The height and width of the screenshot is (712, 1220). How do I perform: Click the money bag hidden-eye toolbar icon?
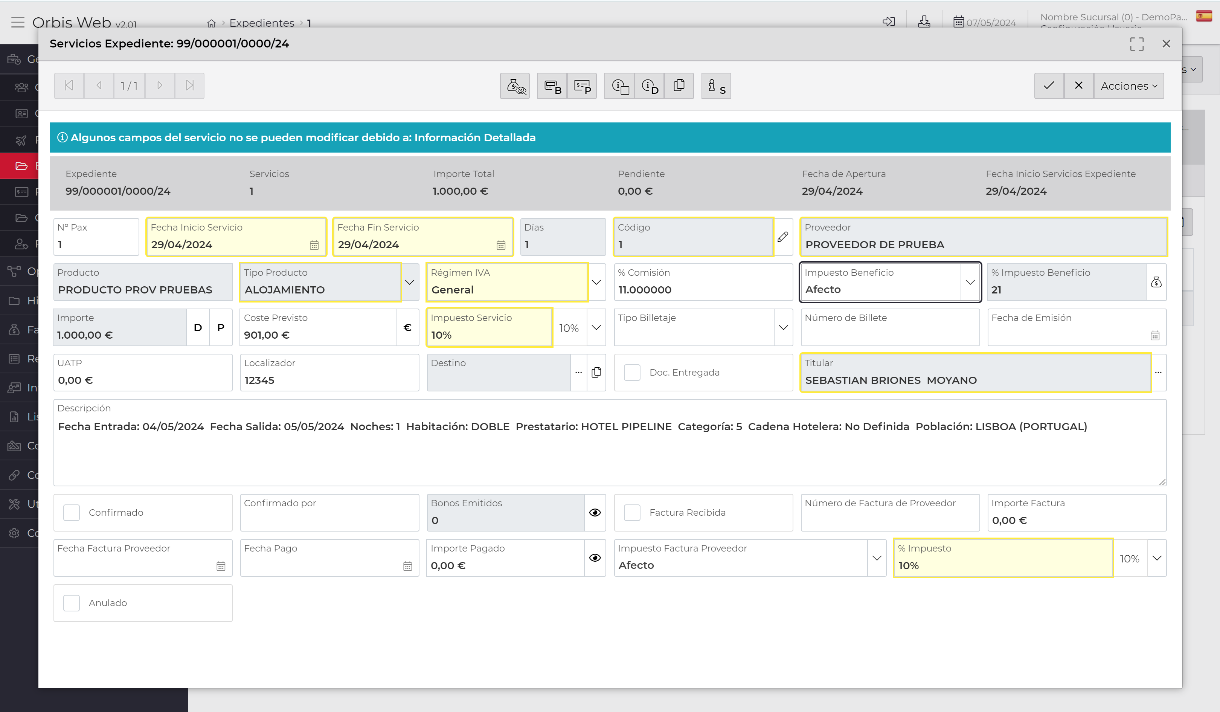[515, 86]
